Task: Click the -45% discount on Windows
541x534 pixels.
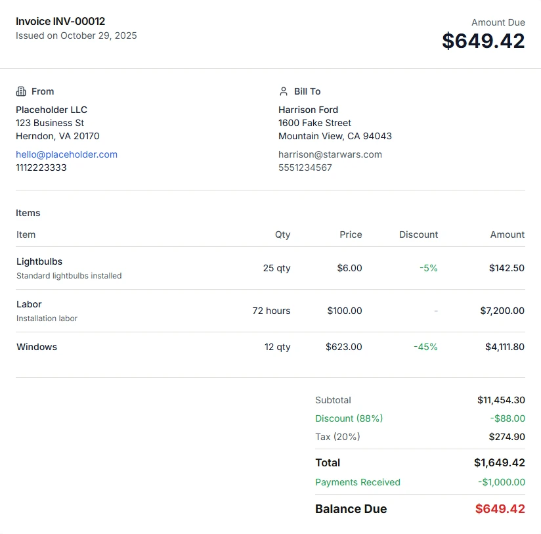Action: coord(425,347)
